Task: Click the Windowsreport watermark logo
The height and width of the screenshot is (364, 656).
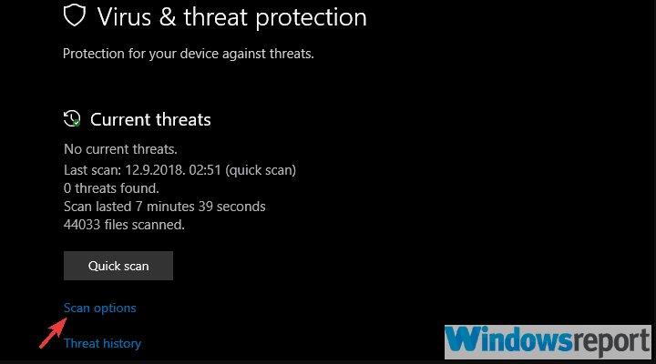Action: (548, 342)
